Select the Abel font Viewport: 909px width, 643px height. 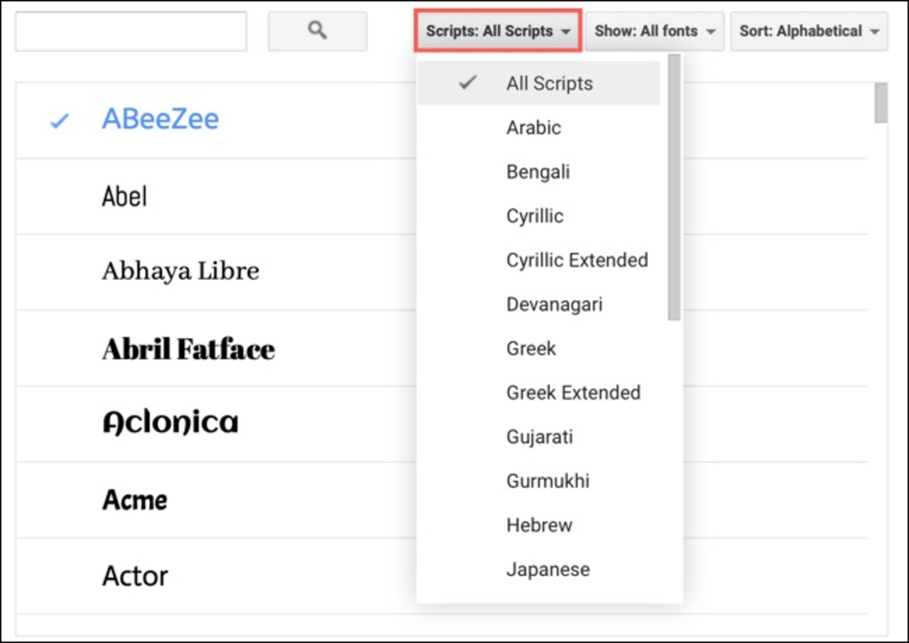125,196
